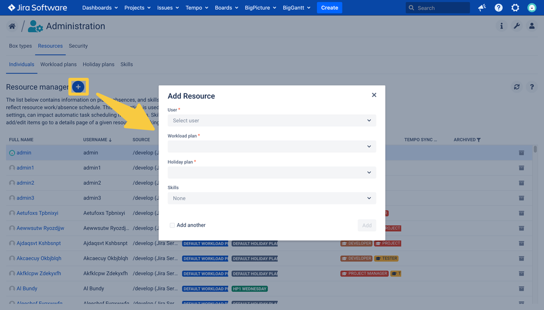Open the Aetufoxs Tpbnixyi resource link
Screen dimensions: 544x310
pyautogui.click(x=38, y=213)
